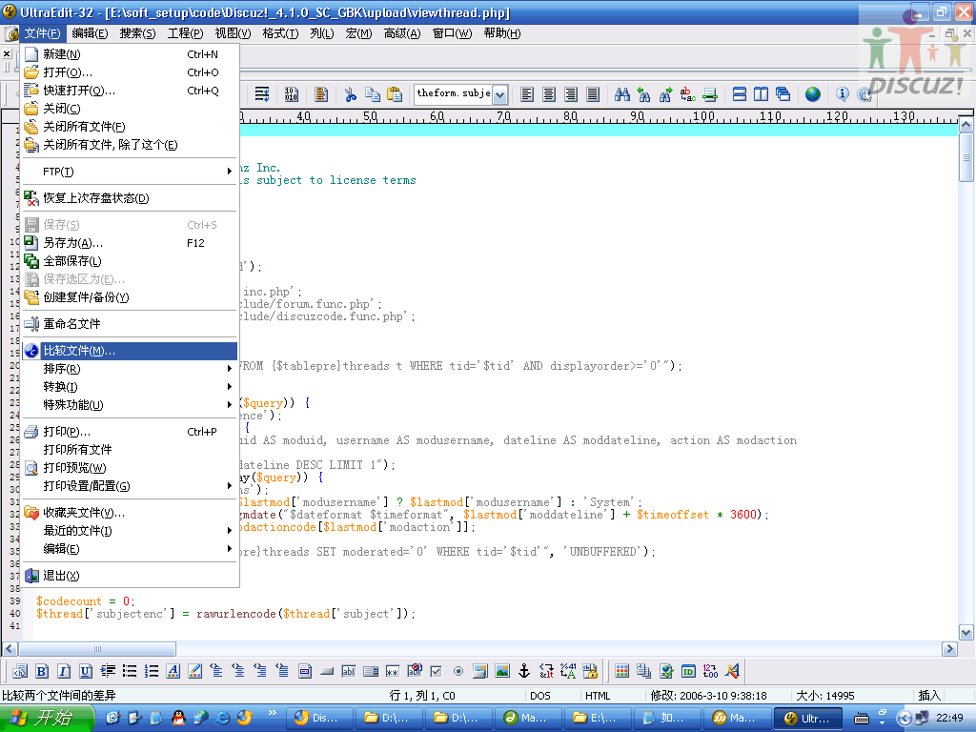
Task: Insert HTML password field icon
Action: pos(392,671)
